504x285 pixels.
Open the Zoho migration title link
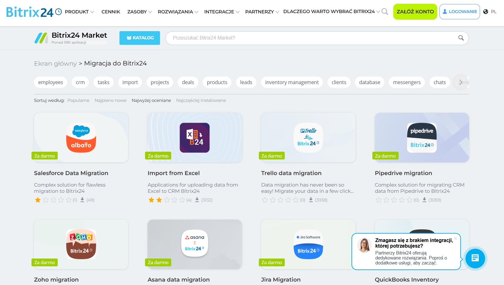56,280
